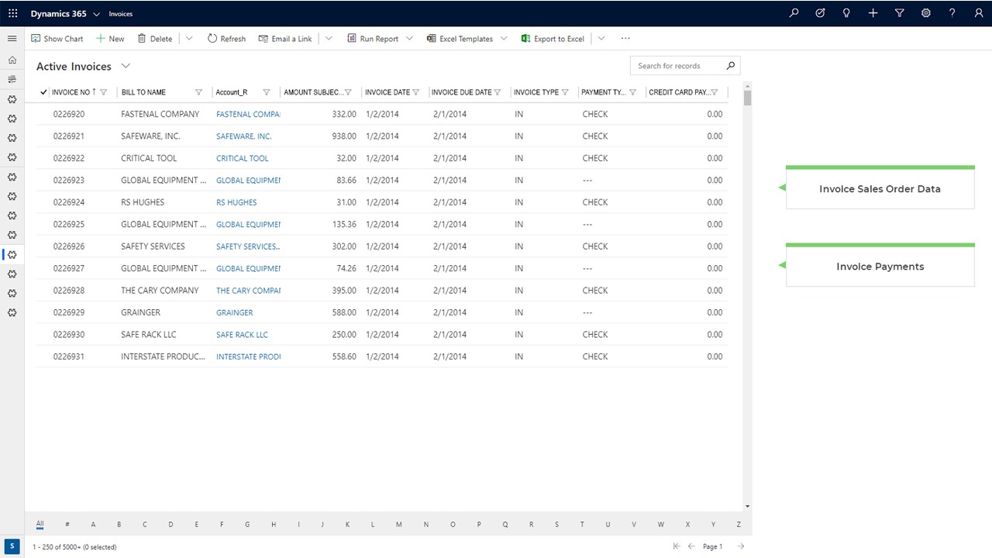Open the more commands ellipsis
The height and width of the screenshot is (558, 992).
tap(625, 39)
